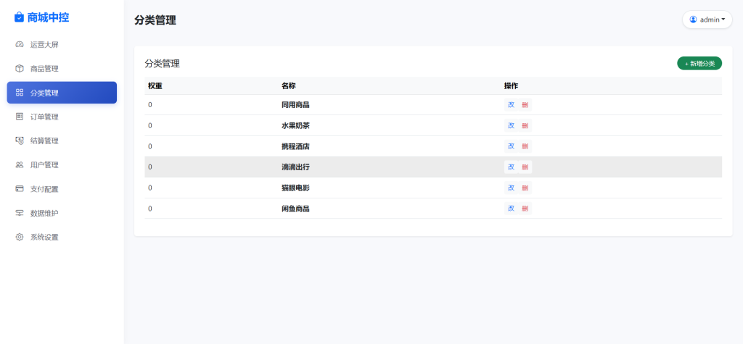Click the 分类管理 grid icon

pos(20,92)
